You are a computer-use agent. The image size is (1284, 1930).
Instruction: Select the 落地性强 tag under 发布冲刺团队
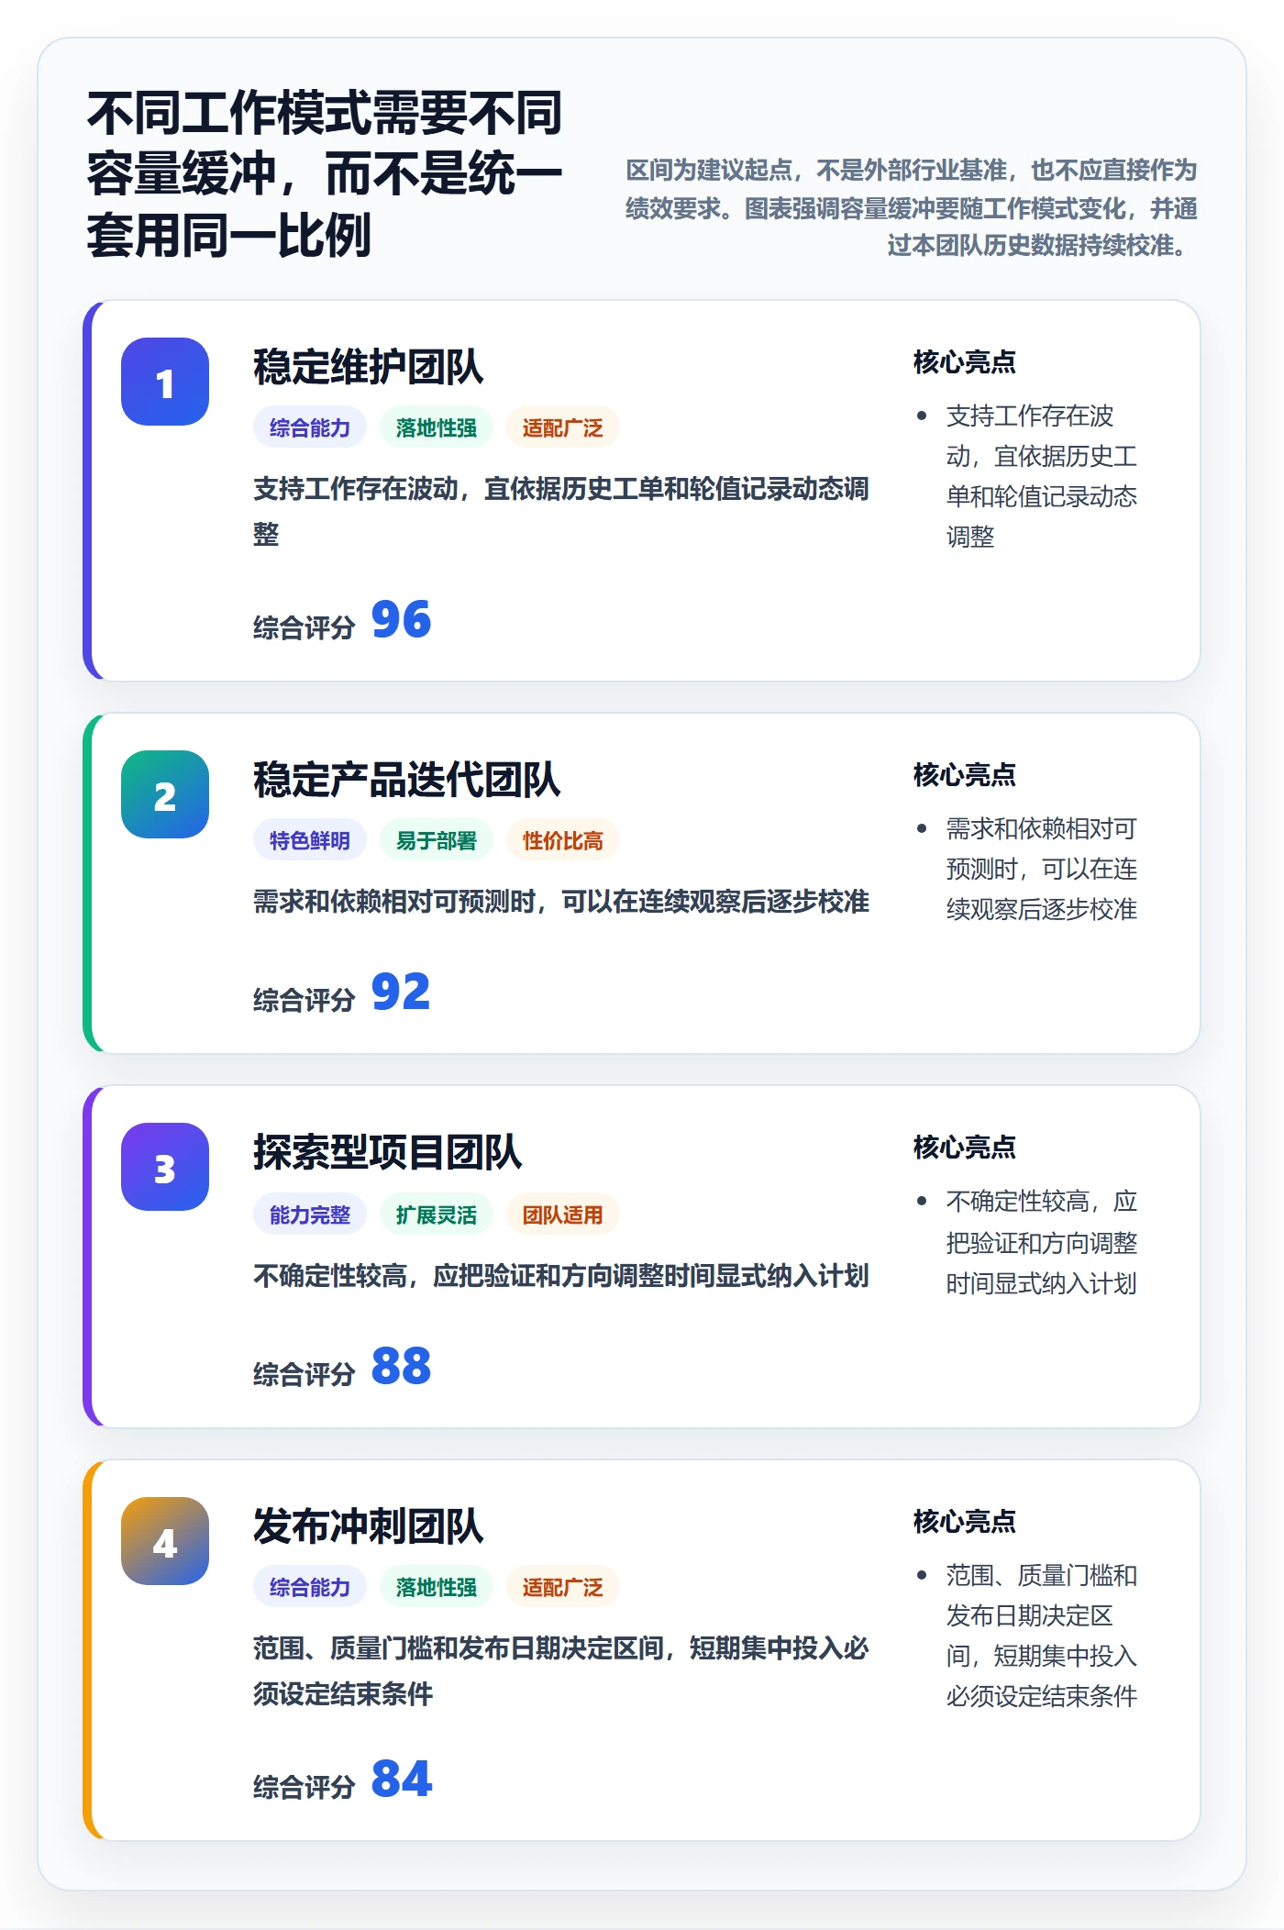tap(437, 1587)
